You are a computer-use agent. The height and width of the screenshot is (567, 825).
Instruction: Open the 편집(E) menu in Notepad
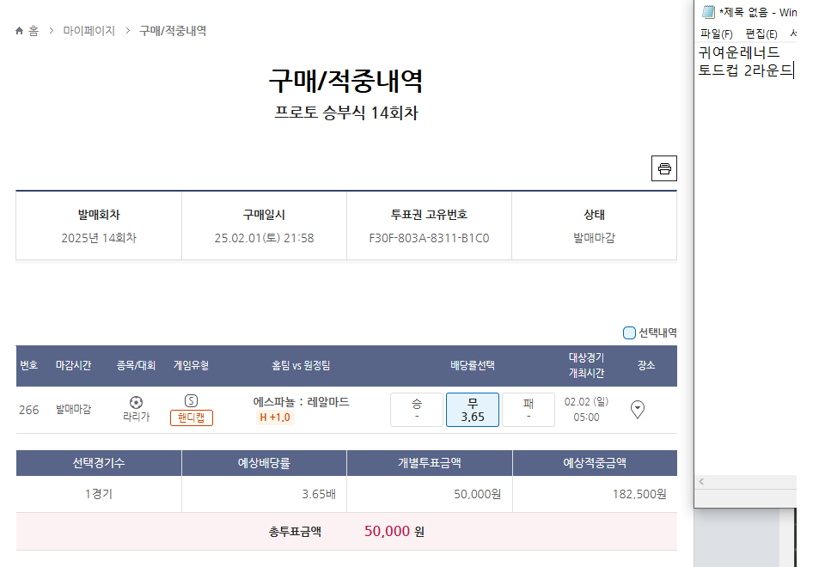click(761, 34)
